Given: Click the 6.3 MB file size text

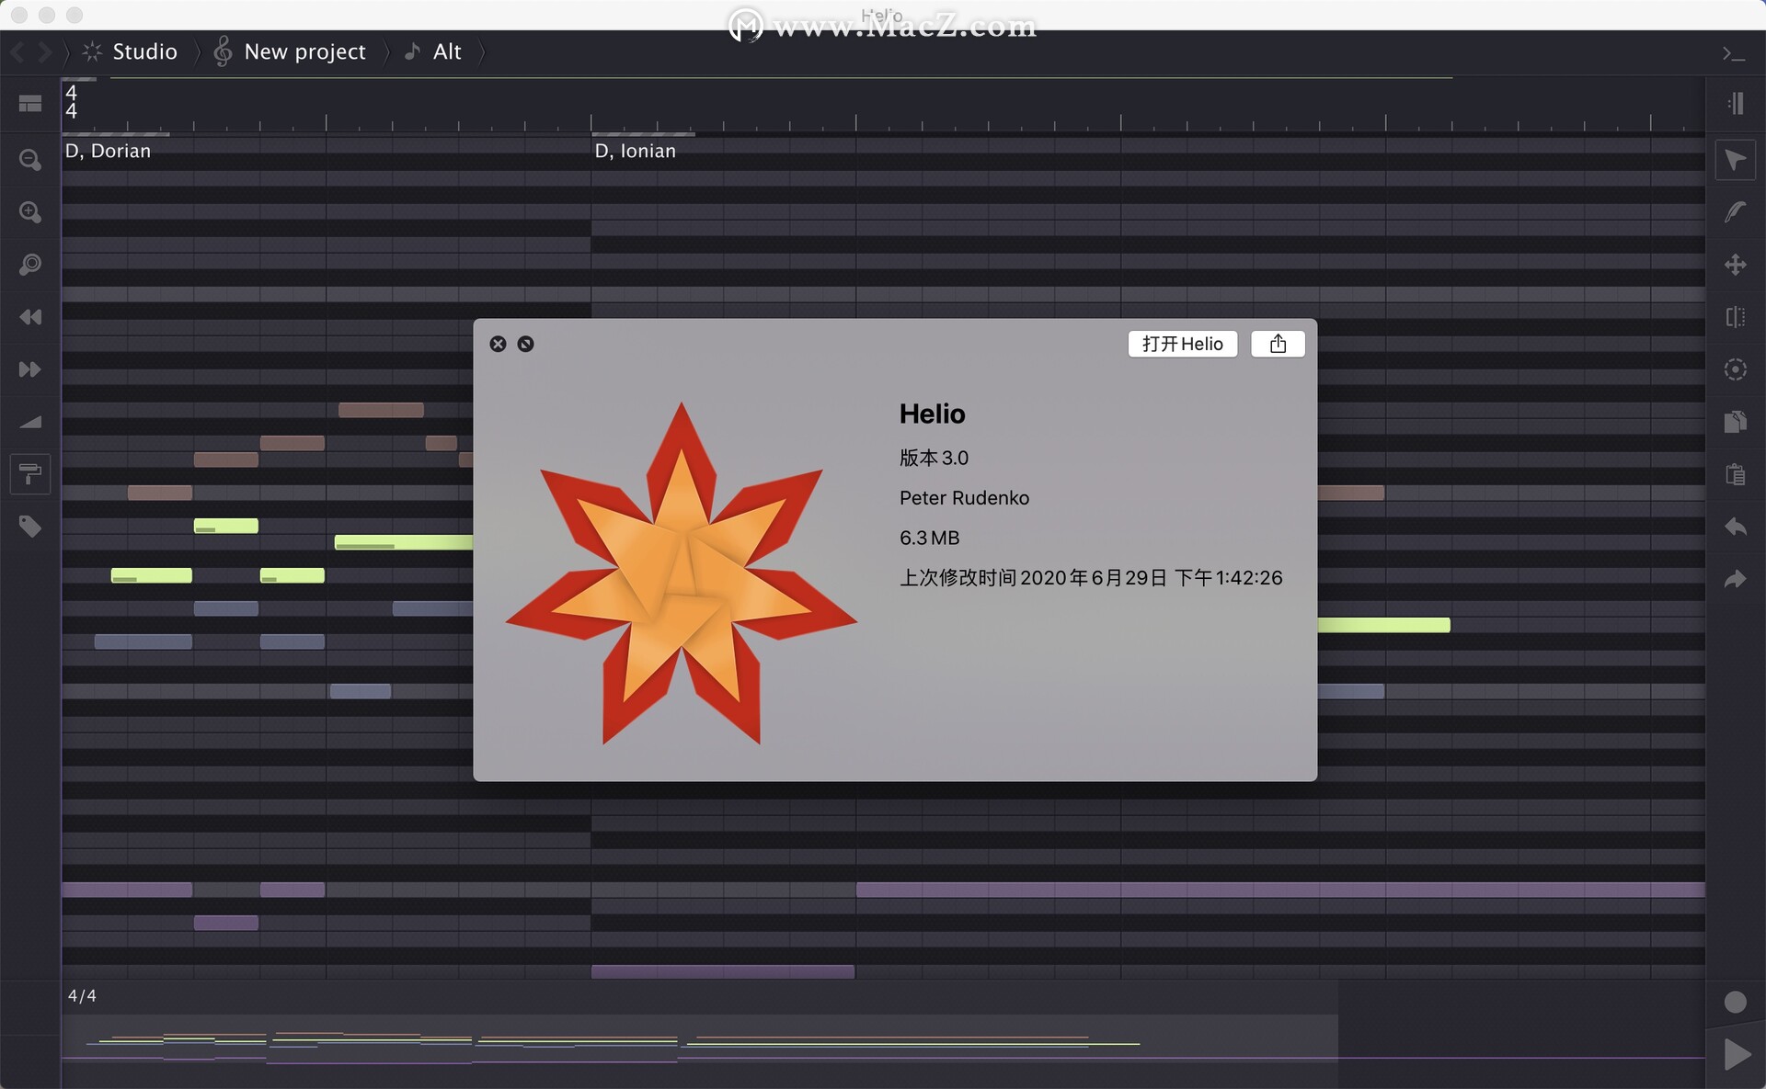Looking at the screenshot, I should click(929, 538).
